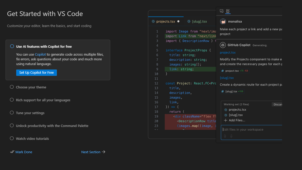Click the plus icon beside Add Files
This screenshot has height=170, width=302.
tap(226, 120)
